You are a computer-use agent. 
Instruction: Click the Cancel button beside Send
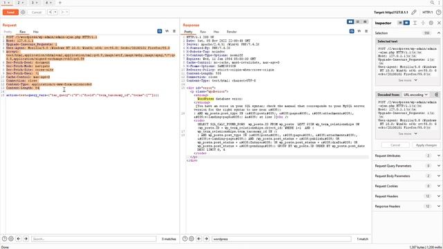37,12
